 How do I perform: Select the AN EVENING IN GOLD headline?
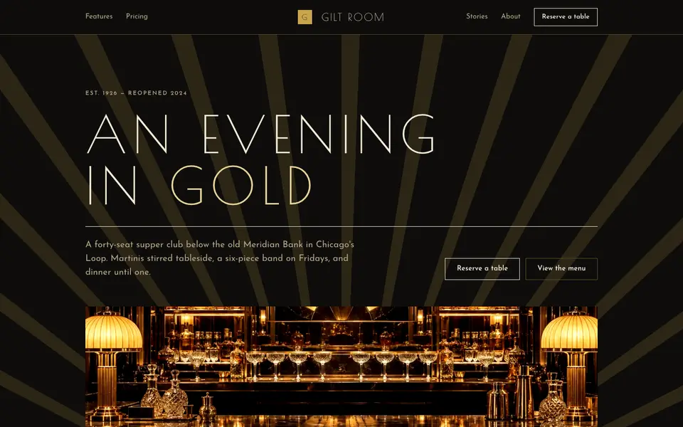click(x=260, y=159)
